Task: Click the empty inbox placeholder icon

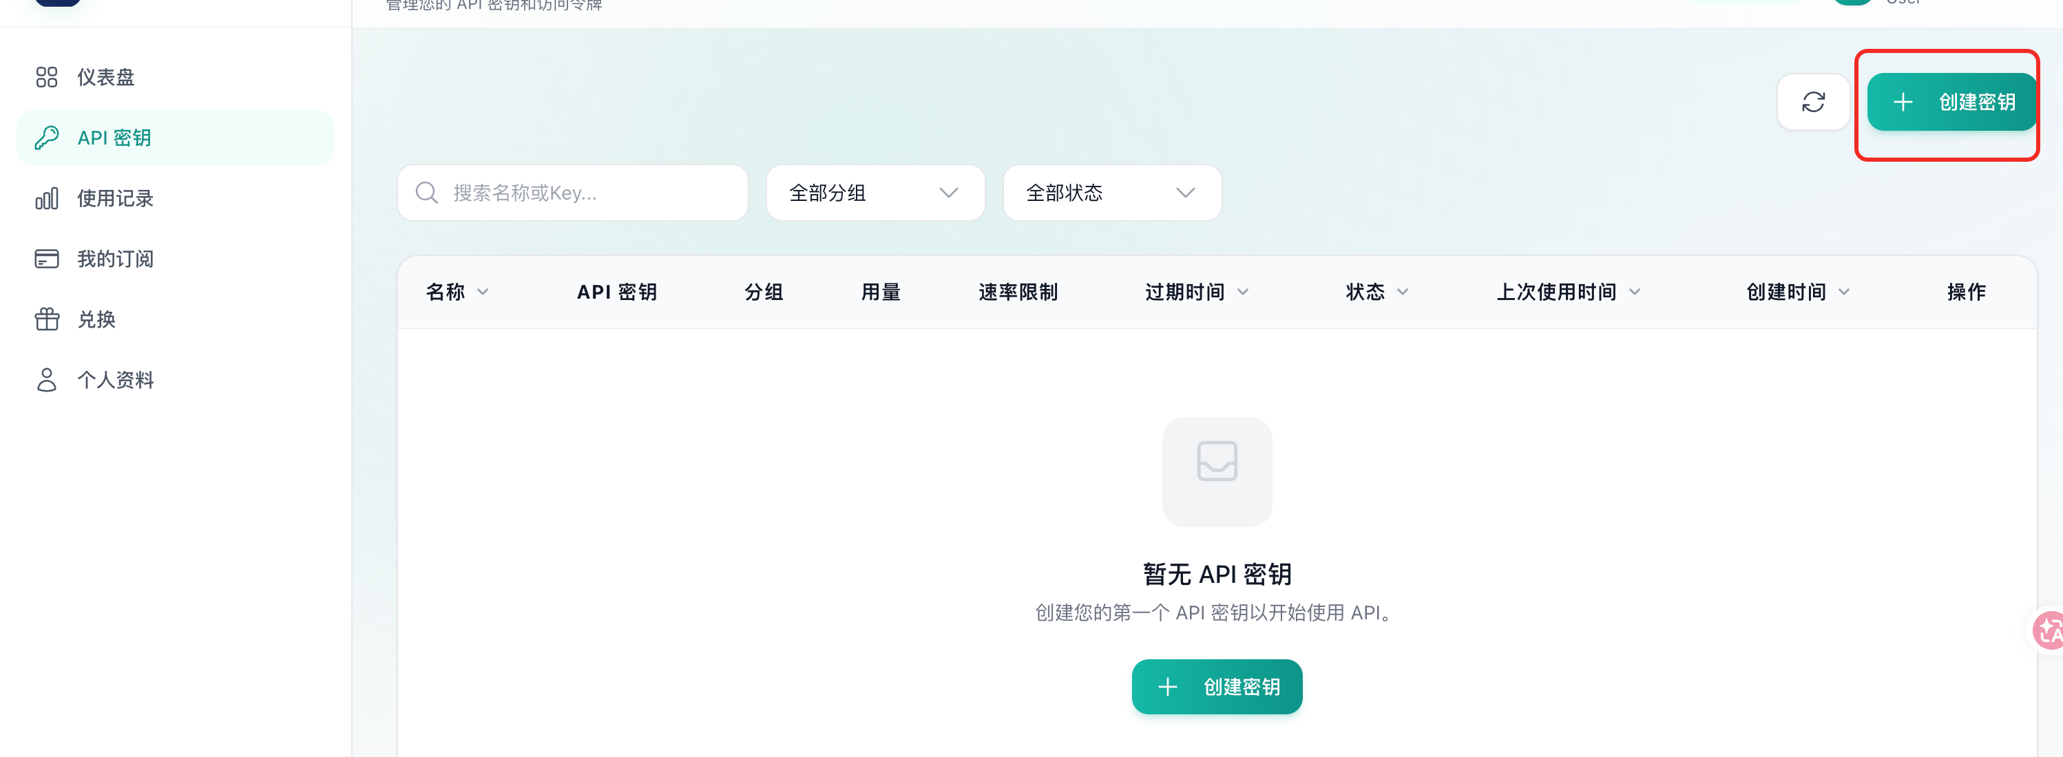Action: [x=1217, y=471]
